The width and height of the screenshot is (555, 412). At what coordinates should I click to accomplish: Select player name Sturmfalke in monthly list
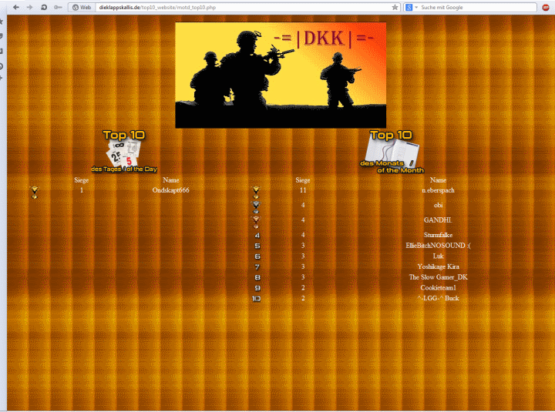[x=438, y=235]
